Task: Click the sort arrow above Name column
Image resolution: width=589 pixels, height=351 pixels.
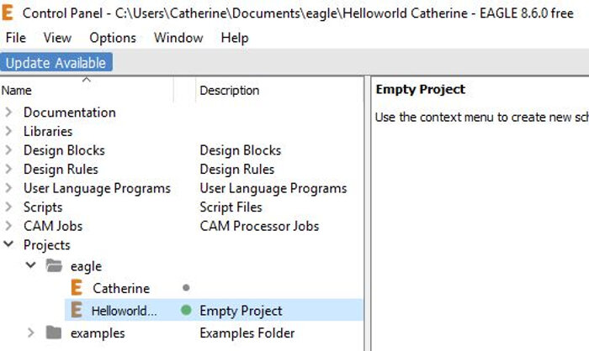Action: (87, 80)
